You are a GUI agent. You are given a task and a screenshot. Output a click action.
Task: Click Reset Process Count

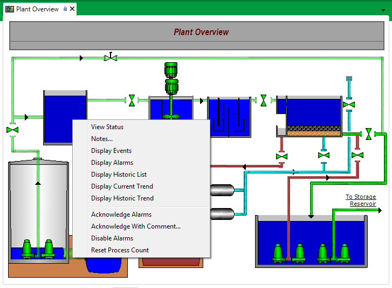120,250
